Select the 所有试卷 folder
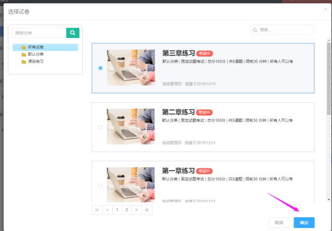This screenshot has height=231, width=332. [x=45, y=47]
